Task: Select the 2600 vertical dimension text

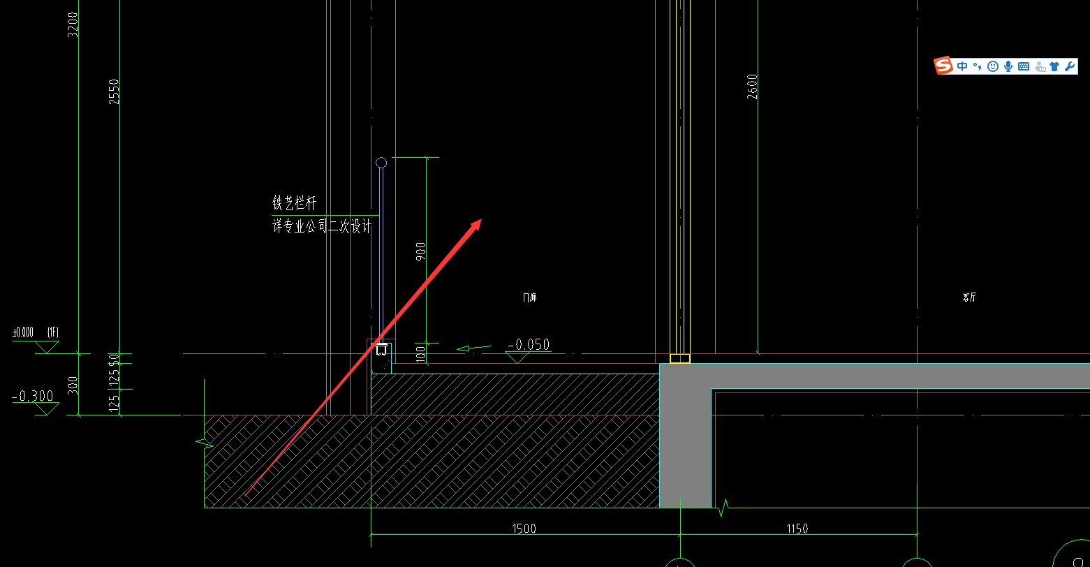Action: tap(752, 87)
